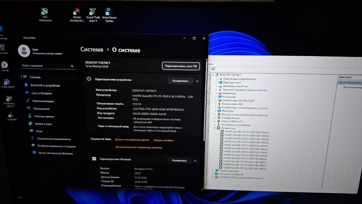Click the Игры controller icon in sidebar
Image resolution: width=362 pixels, height=204 pixels.
(31, 131)
